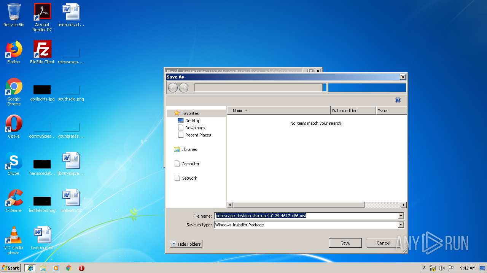Select the libraryplaye Word document

[71, 164]
